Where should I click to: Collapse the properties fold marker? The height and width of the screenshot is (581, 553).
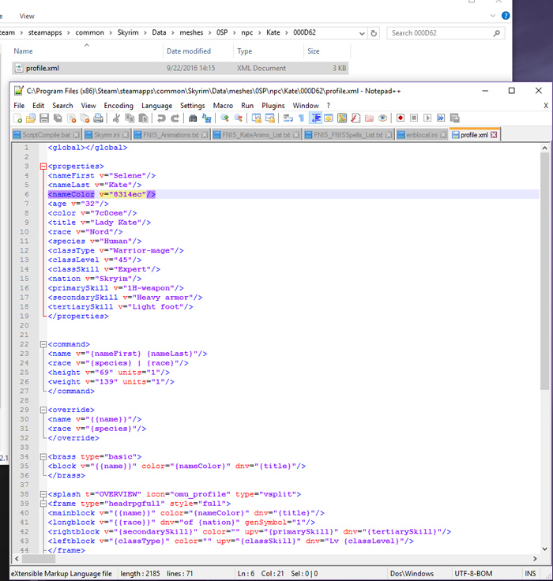(43, 167)
